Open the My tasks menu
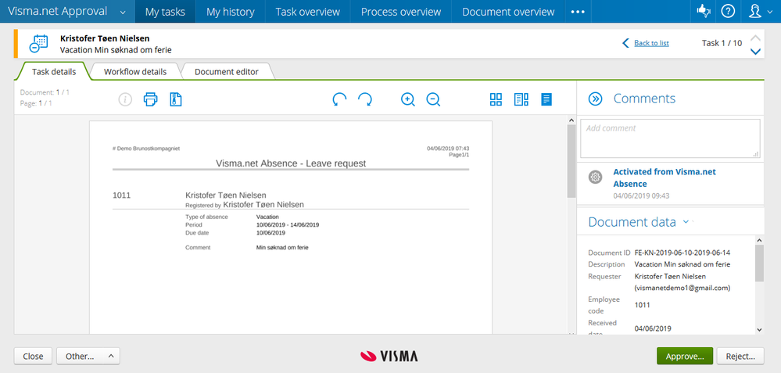 pos(166,12)
